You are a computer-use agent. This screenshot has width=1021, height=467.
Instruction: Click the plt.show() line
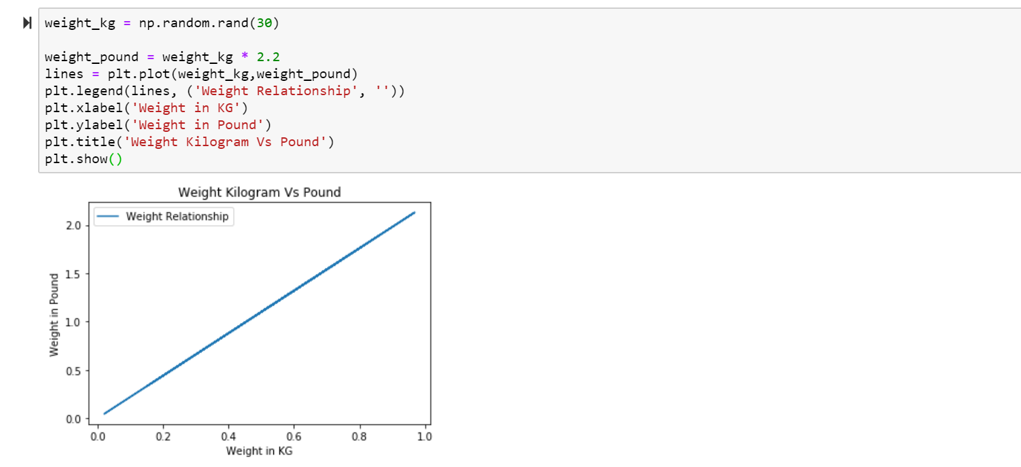pos(84,159)
